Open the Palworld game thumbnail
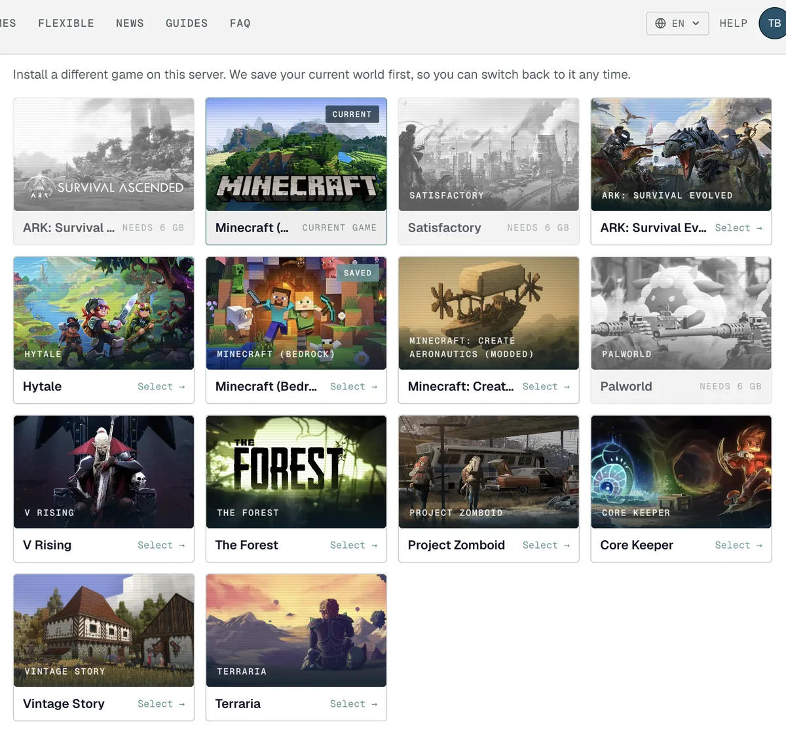Image resolution: width=786 pixels, height=733 pixels. click(x=681, y=313)
